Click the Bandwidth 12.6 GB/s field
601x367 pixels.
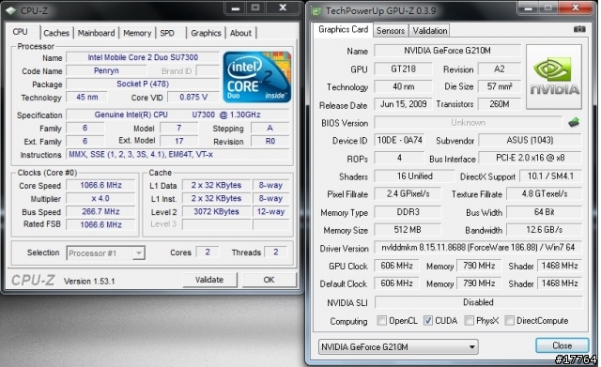click(545, 230)
